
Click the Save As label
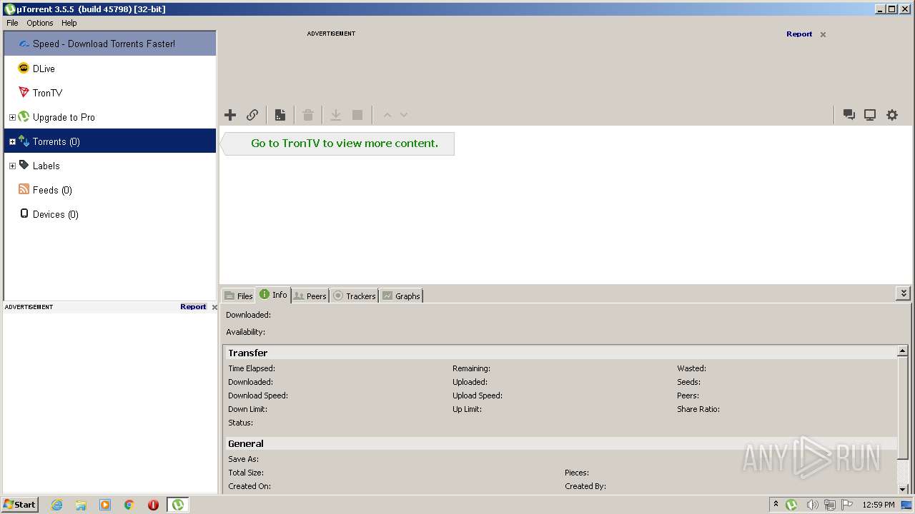click(x=243, y=459)
